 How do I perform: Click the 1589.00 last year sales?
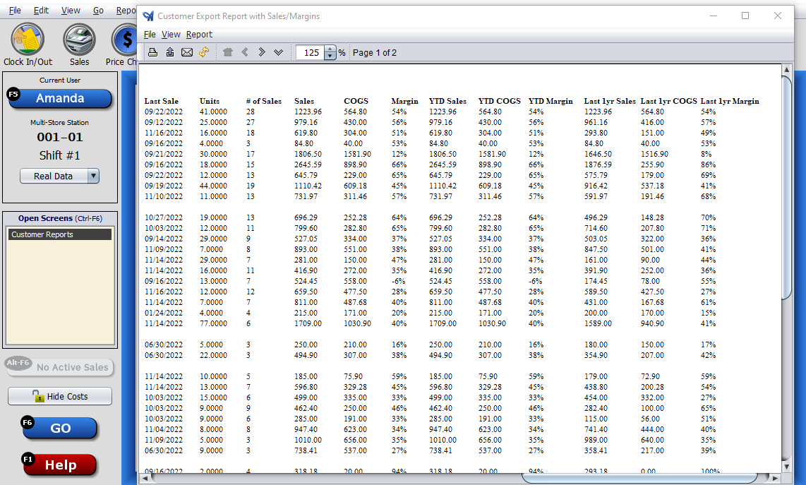pyautogui.click(x=598, y=323)
